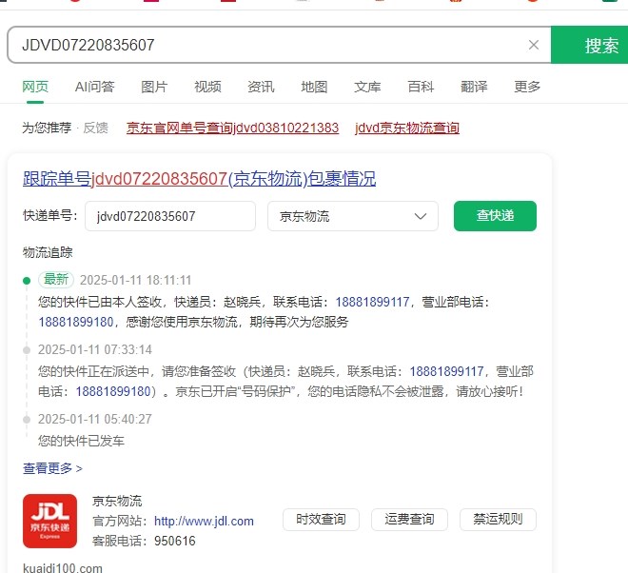628x573 pixels.
Task: Open the 跟踪单号jdvd07220835607 result title
Action: tap(200, 179)
